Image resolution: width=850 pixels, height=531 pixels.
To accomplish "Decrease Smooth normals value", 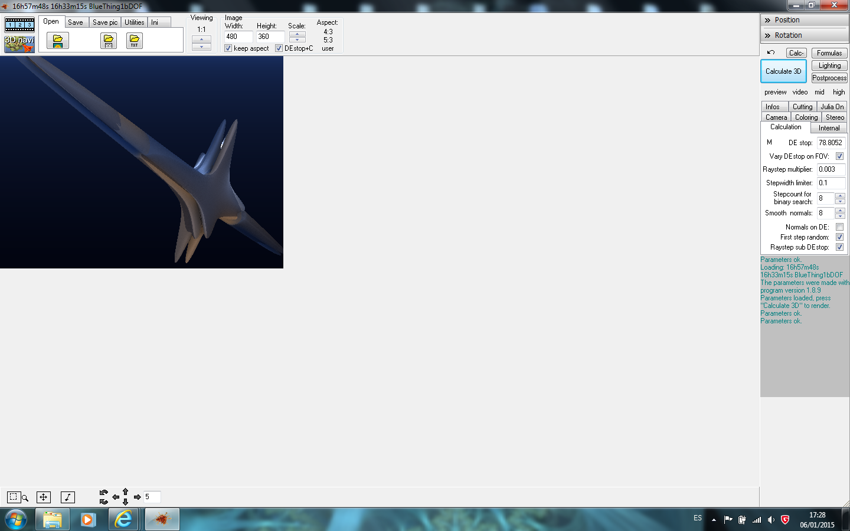I will click(840, 216).
